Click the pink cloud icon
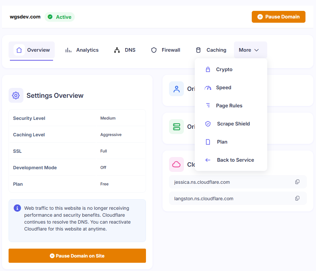Screen dimensions: 316x271 176,164
